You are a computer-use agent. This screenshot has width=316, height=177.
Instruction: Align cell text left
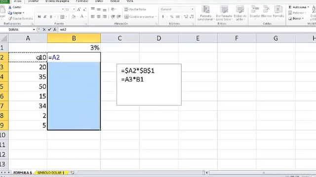[x=93, y=17]
